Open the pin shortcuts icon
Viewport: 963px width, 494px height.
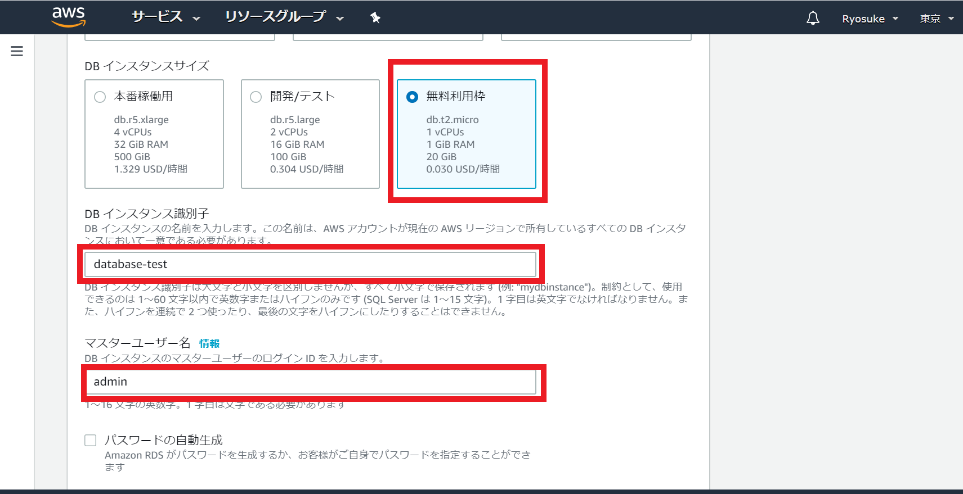click(375, 18)
